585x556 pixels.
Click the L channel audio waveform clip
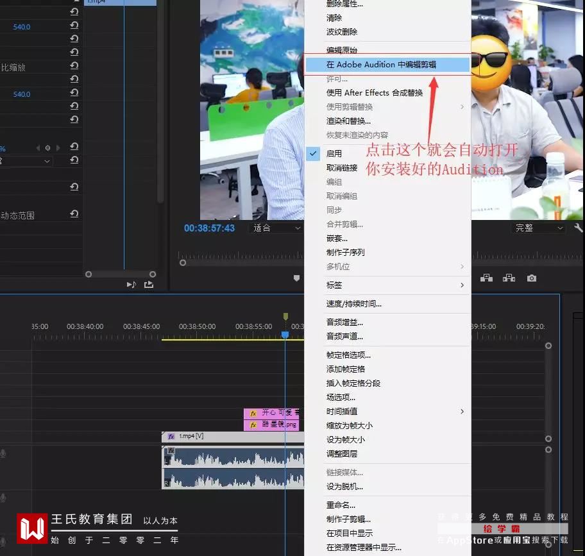pos(233,457)
